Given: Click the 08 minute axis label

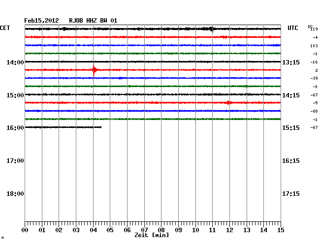Looking at the screenshot, I should pos(161,230).
